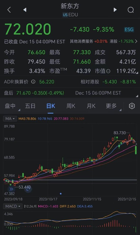
Task: Tap the 盘后 price 71.670
Action: tap(23, 93)
